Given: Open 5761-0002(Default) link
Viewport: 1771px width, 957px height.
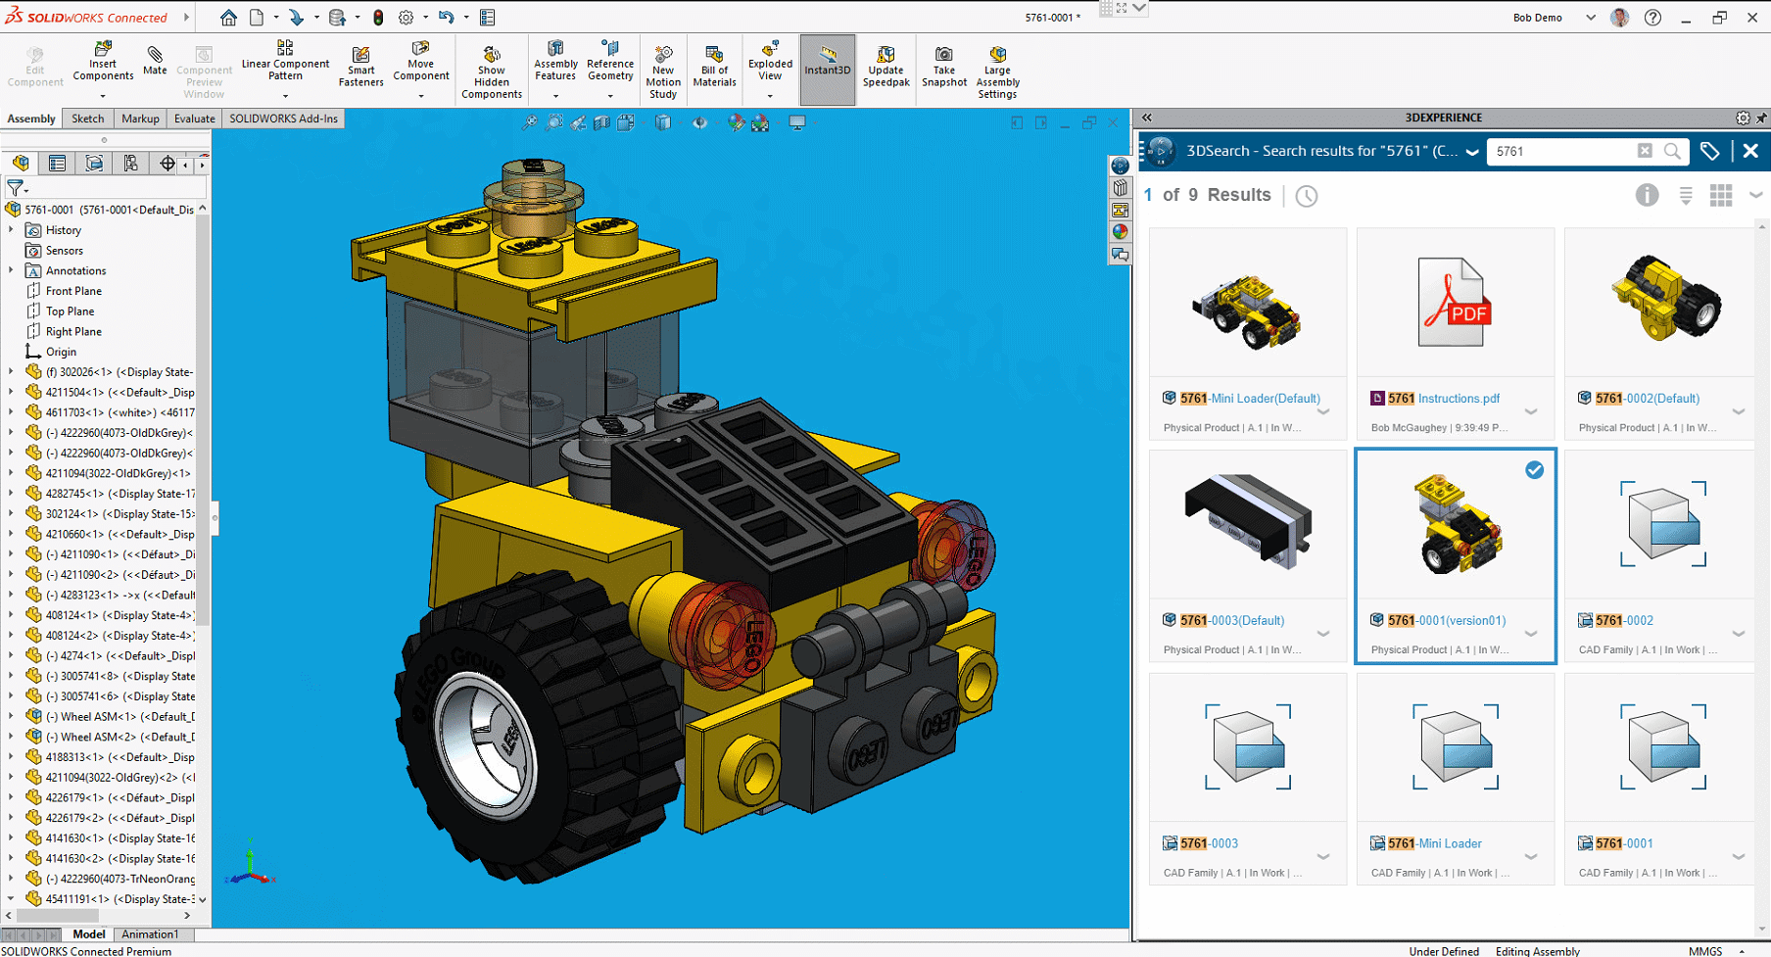Looking at the screenshot, I should tap(1648, 399).
